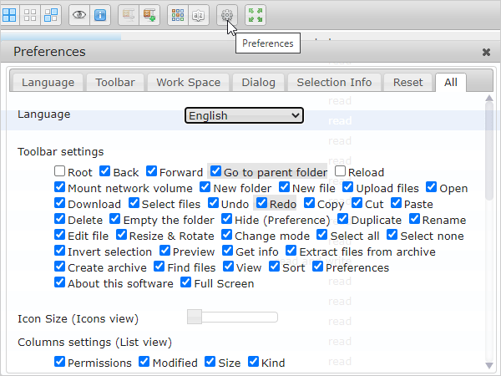Click the dialog scrollbar up arrow
The image size is (501, 376).
click(489, 98)
